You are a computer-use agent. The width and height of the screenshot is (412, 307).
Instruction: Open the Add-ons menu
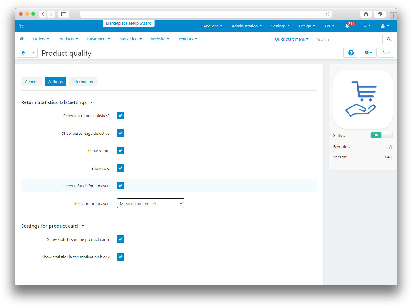212,26
